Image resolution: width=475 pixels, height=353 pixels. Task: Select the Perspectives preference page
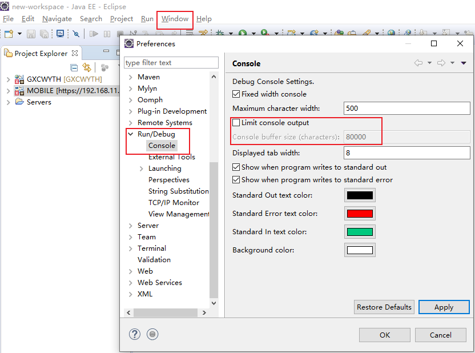[169, 180]
